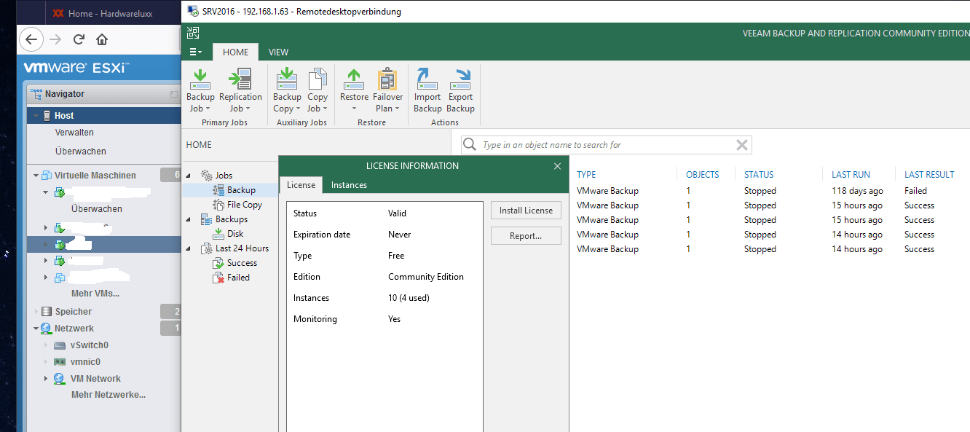Click the Export Backup icon

tap(460, 80)
